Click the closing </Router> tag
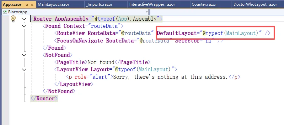 click(x=44, y=98)
